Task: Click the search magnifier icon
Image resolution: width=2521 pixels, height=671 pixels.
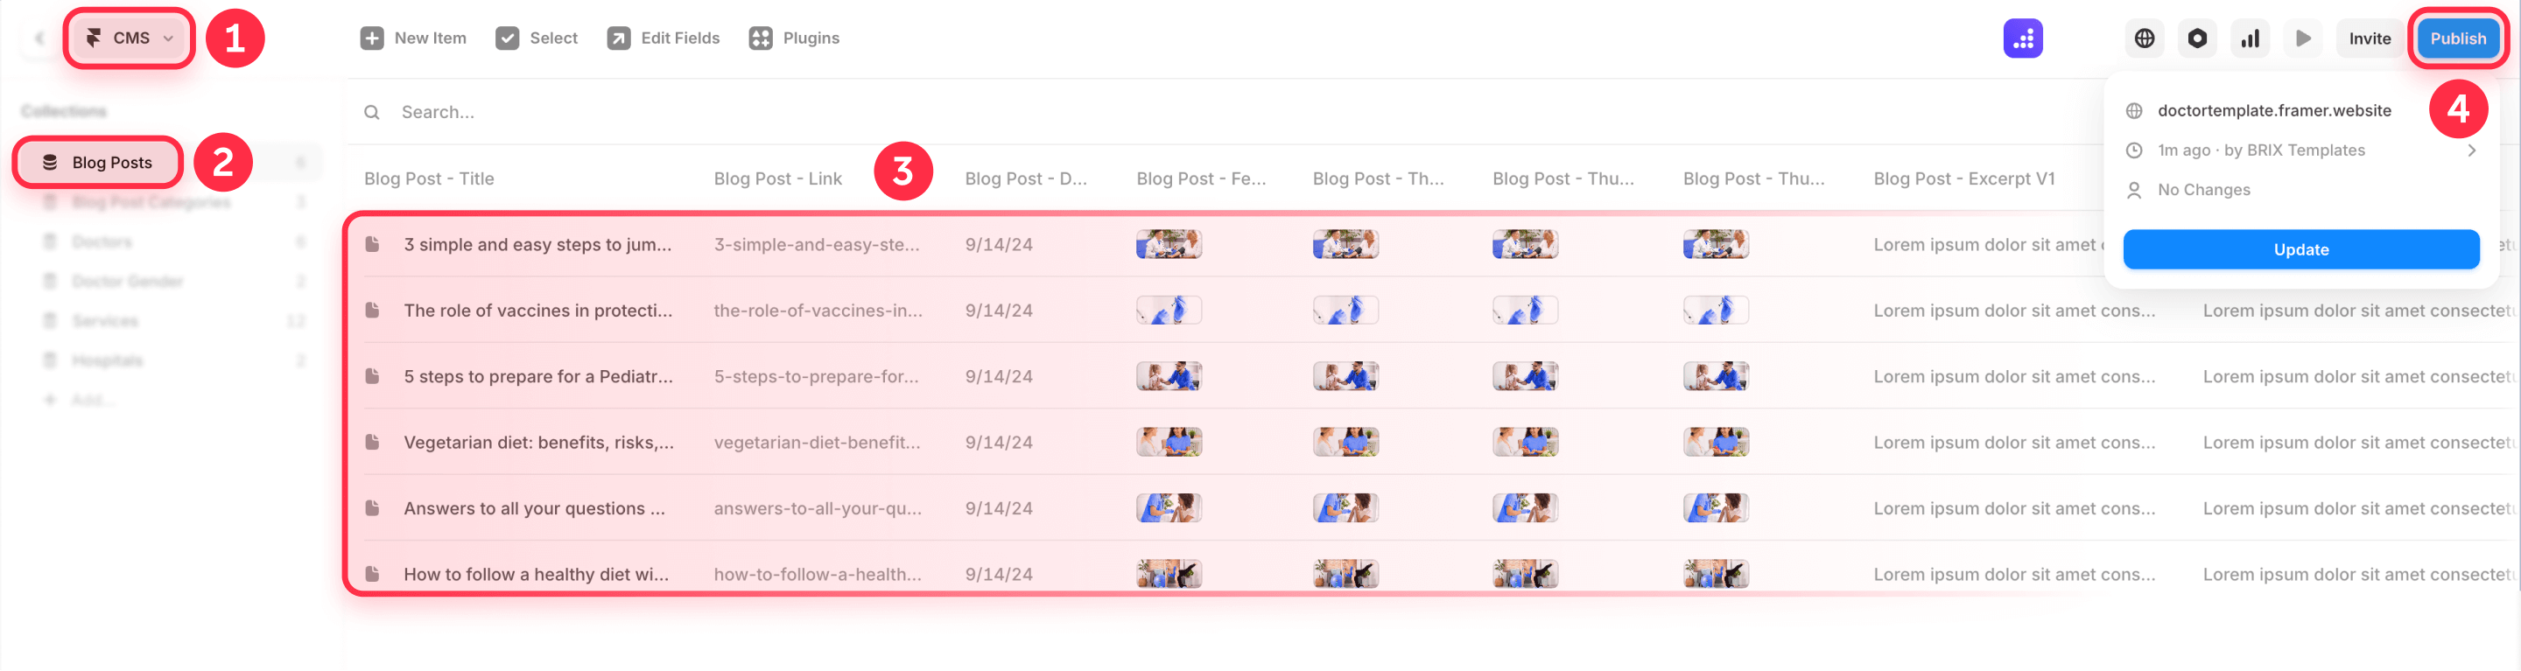Action: coord(372,113)
